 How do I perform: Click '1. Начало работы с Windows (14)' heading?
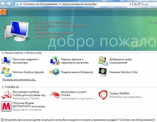coord(22,53)
